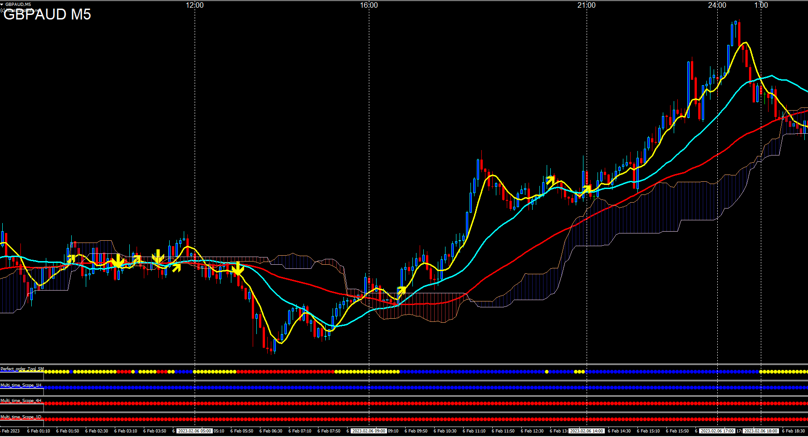The width and height of the screenshot is (808, 437).
Task: Click the 6 Feb 15:50 axis label
Action: (677, 431)
